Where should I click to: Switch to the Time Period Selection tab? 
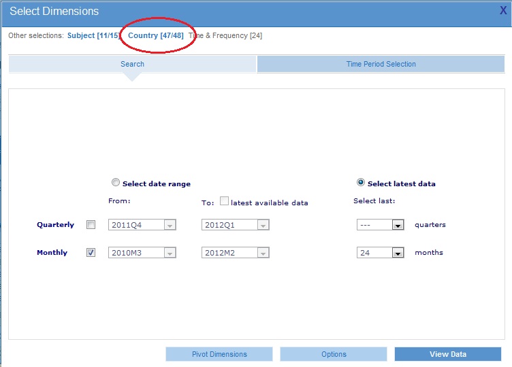click(x=381, y=64)
